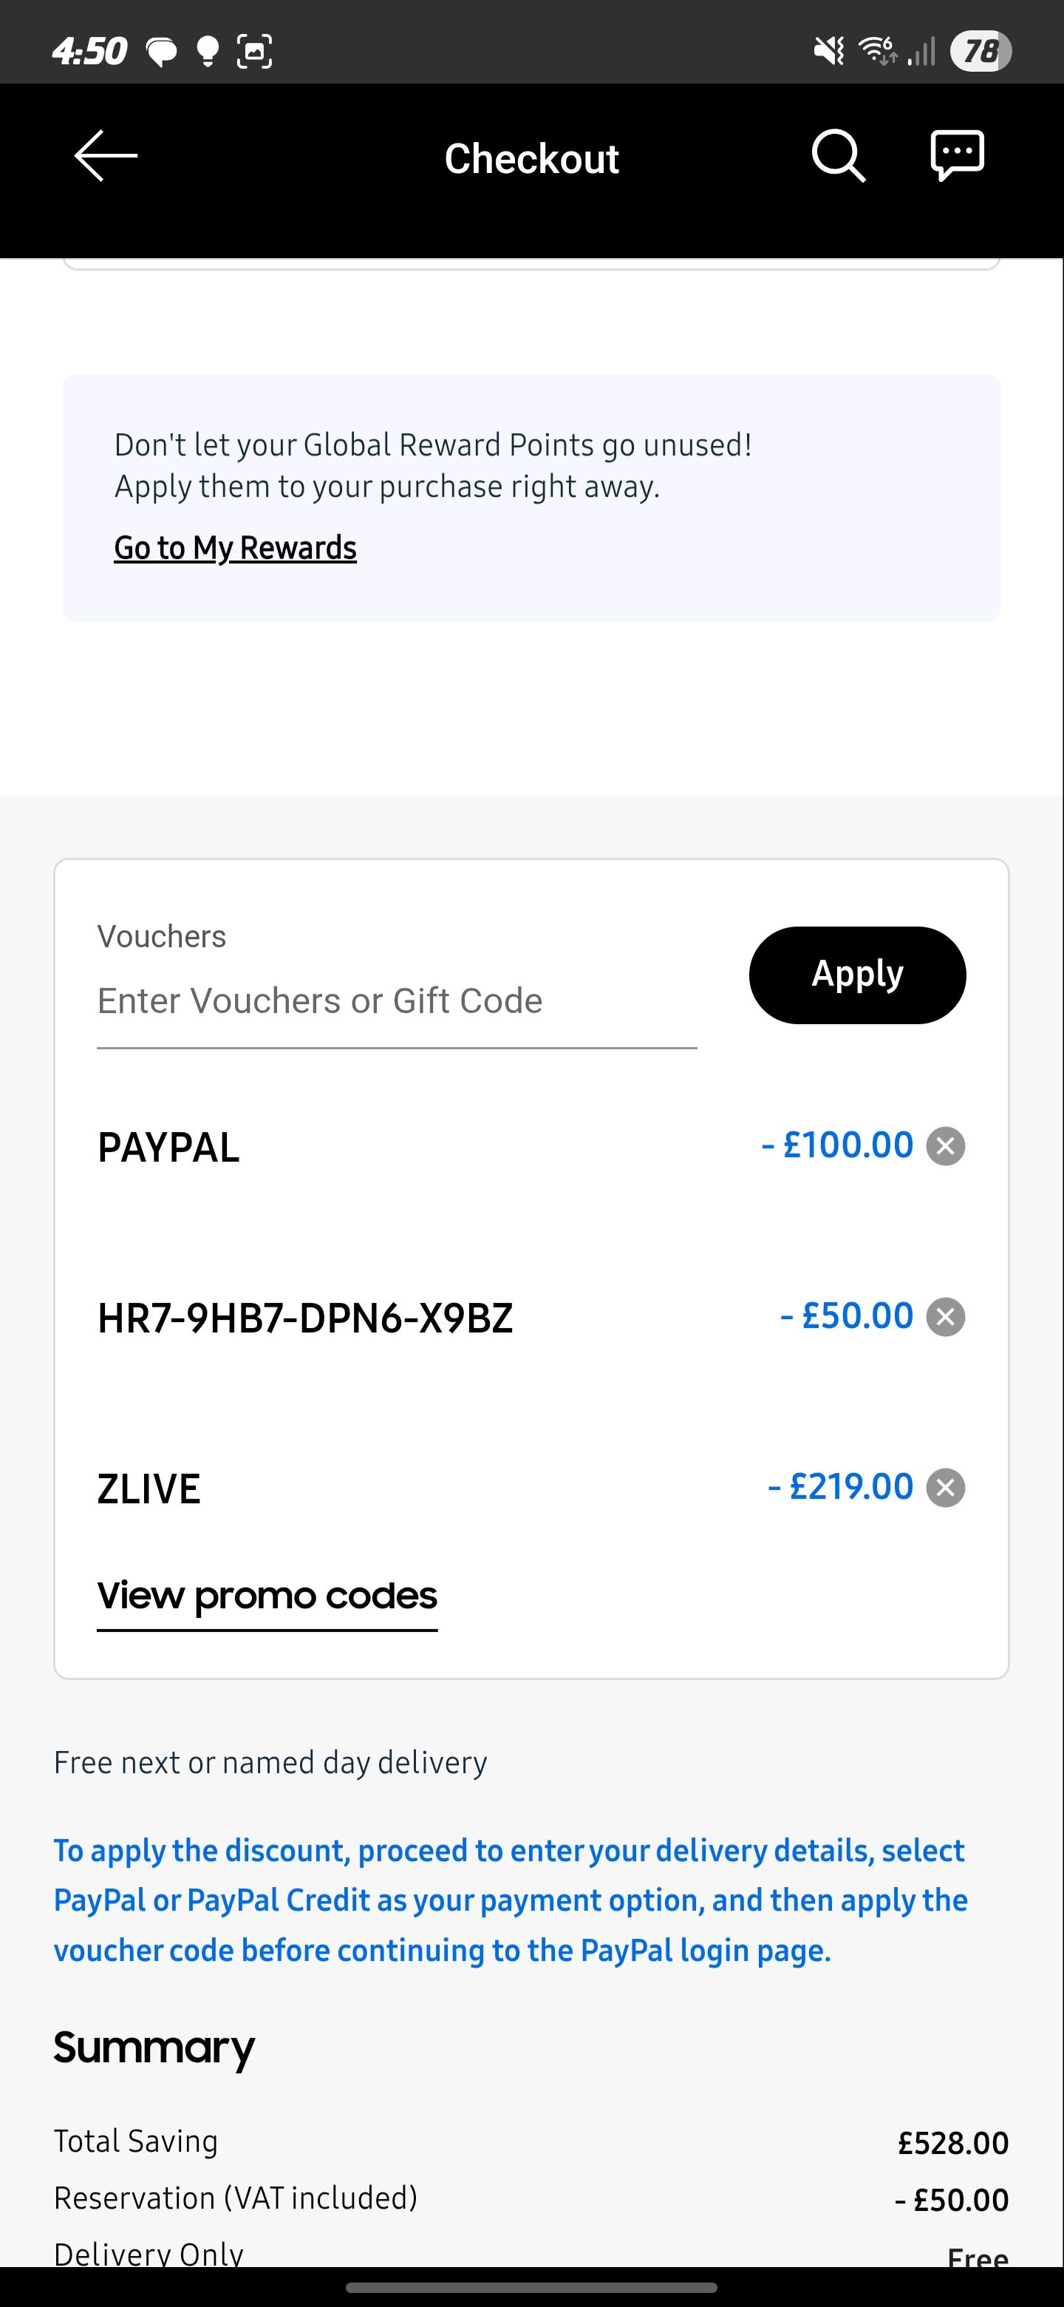The height and width of the screenshot is (2307, 1064).
Task: Tap the lightbulb notification icon
Action: pos(208,51)
